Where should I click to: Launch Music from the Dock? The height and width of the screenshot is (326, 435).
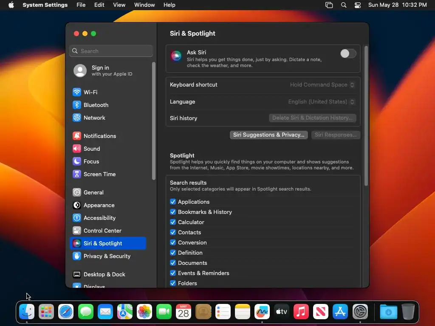301,312
